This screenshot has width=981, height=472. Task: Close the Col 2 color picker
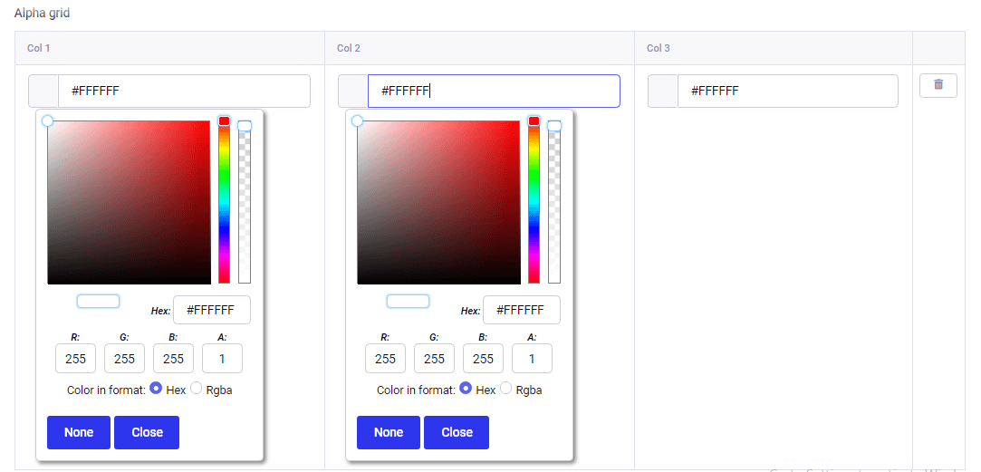(x=457, y=432)
